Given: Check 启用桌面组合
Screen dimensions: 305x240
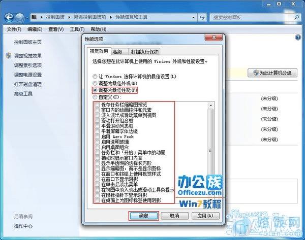Looking at the screenshot, I should tap(97, 147).
